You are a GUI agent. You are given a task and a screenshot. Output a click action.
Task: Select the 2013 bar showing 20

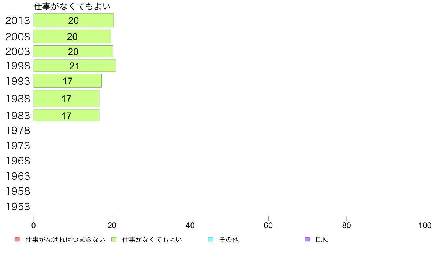74,20
